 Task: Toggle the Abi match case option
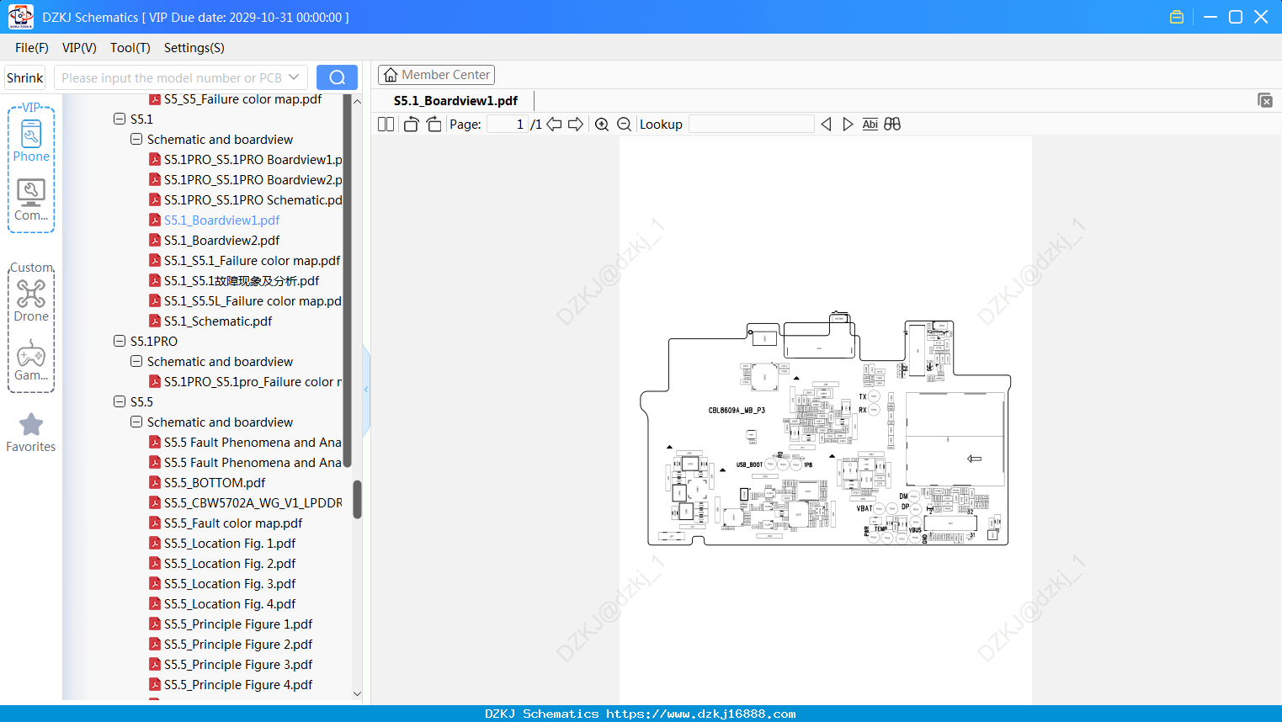tap(870, 124)
